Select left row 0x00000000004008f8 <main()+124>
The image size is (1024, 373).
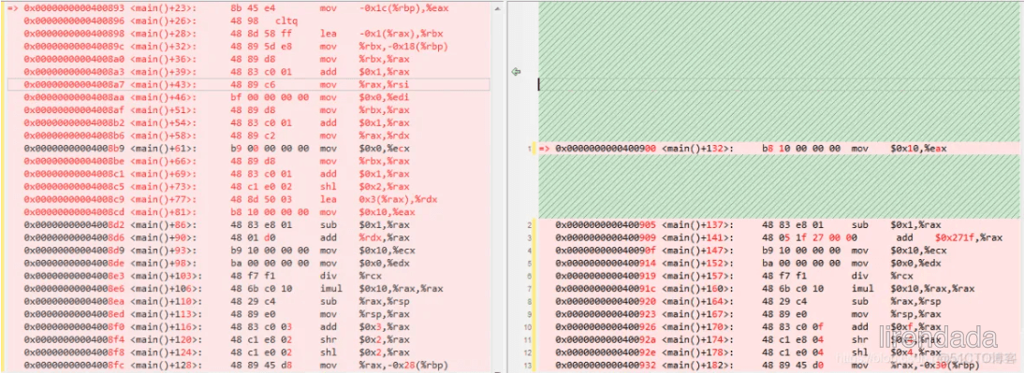point(248,352)
